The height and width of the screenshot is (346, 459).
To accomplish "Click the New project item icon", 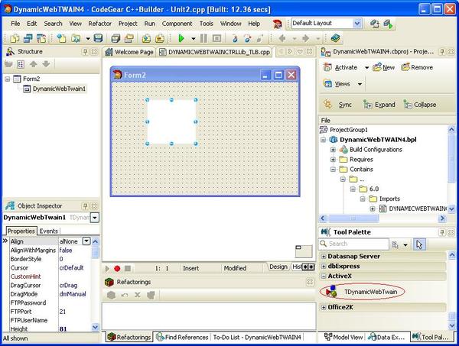I will (x=383, y=67).
